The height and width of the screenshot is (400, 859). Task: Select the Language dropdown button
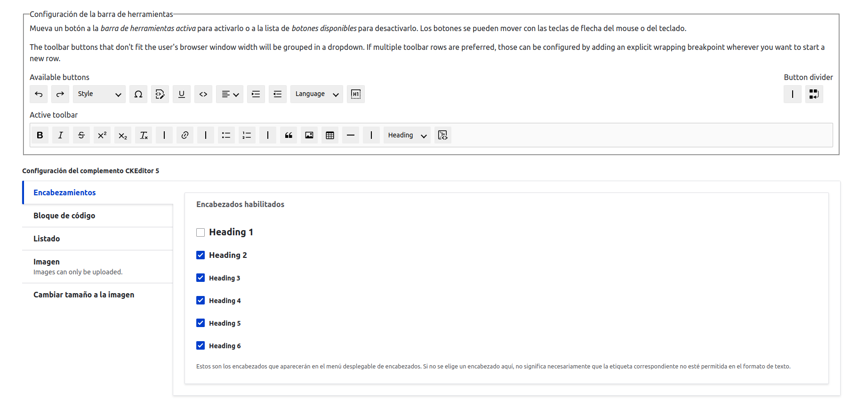pos(317,94)
